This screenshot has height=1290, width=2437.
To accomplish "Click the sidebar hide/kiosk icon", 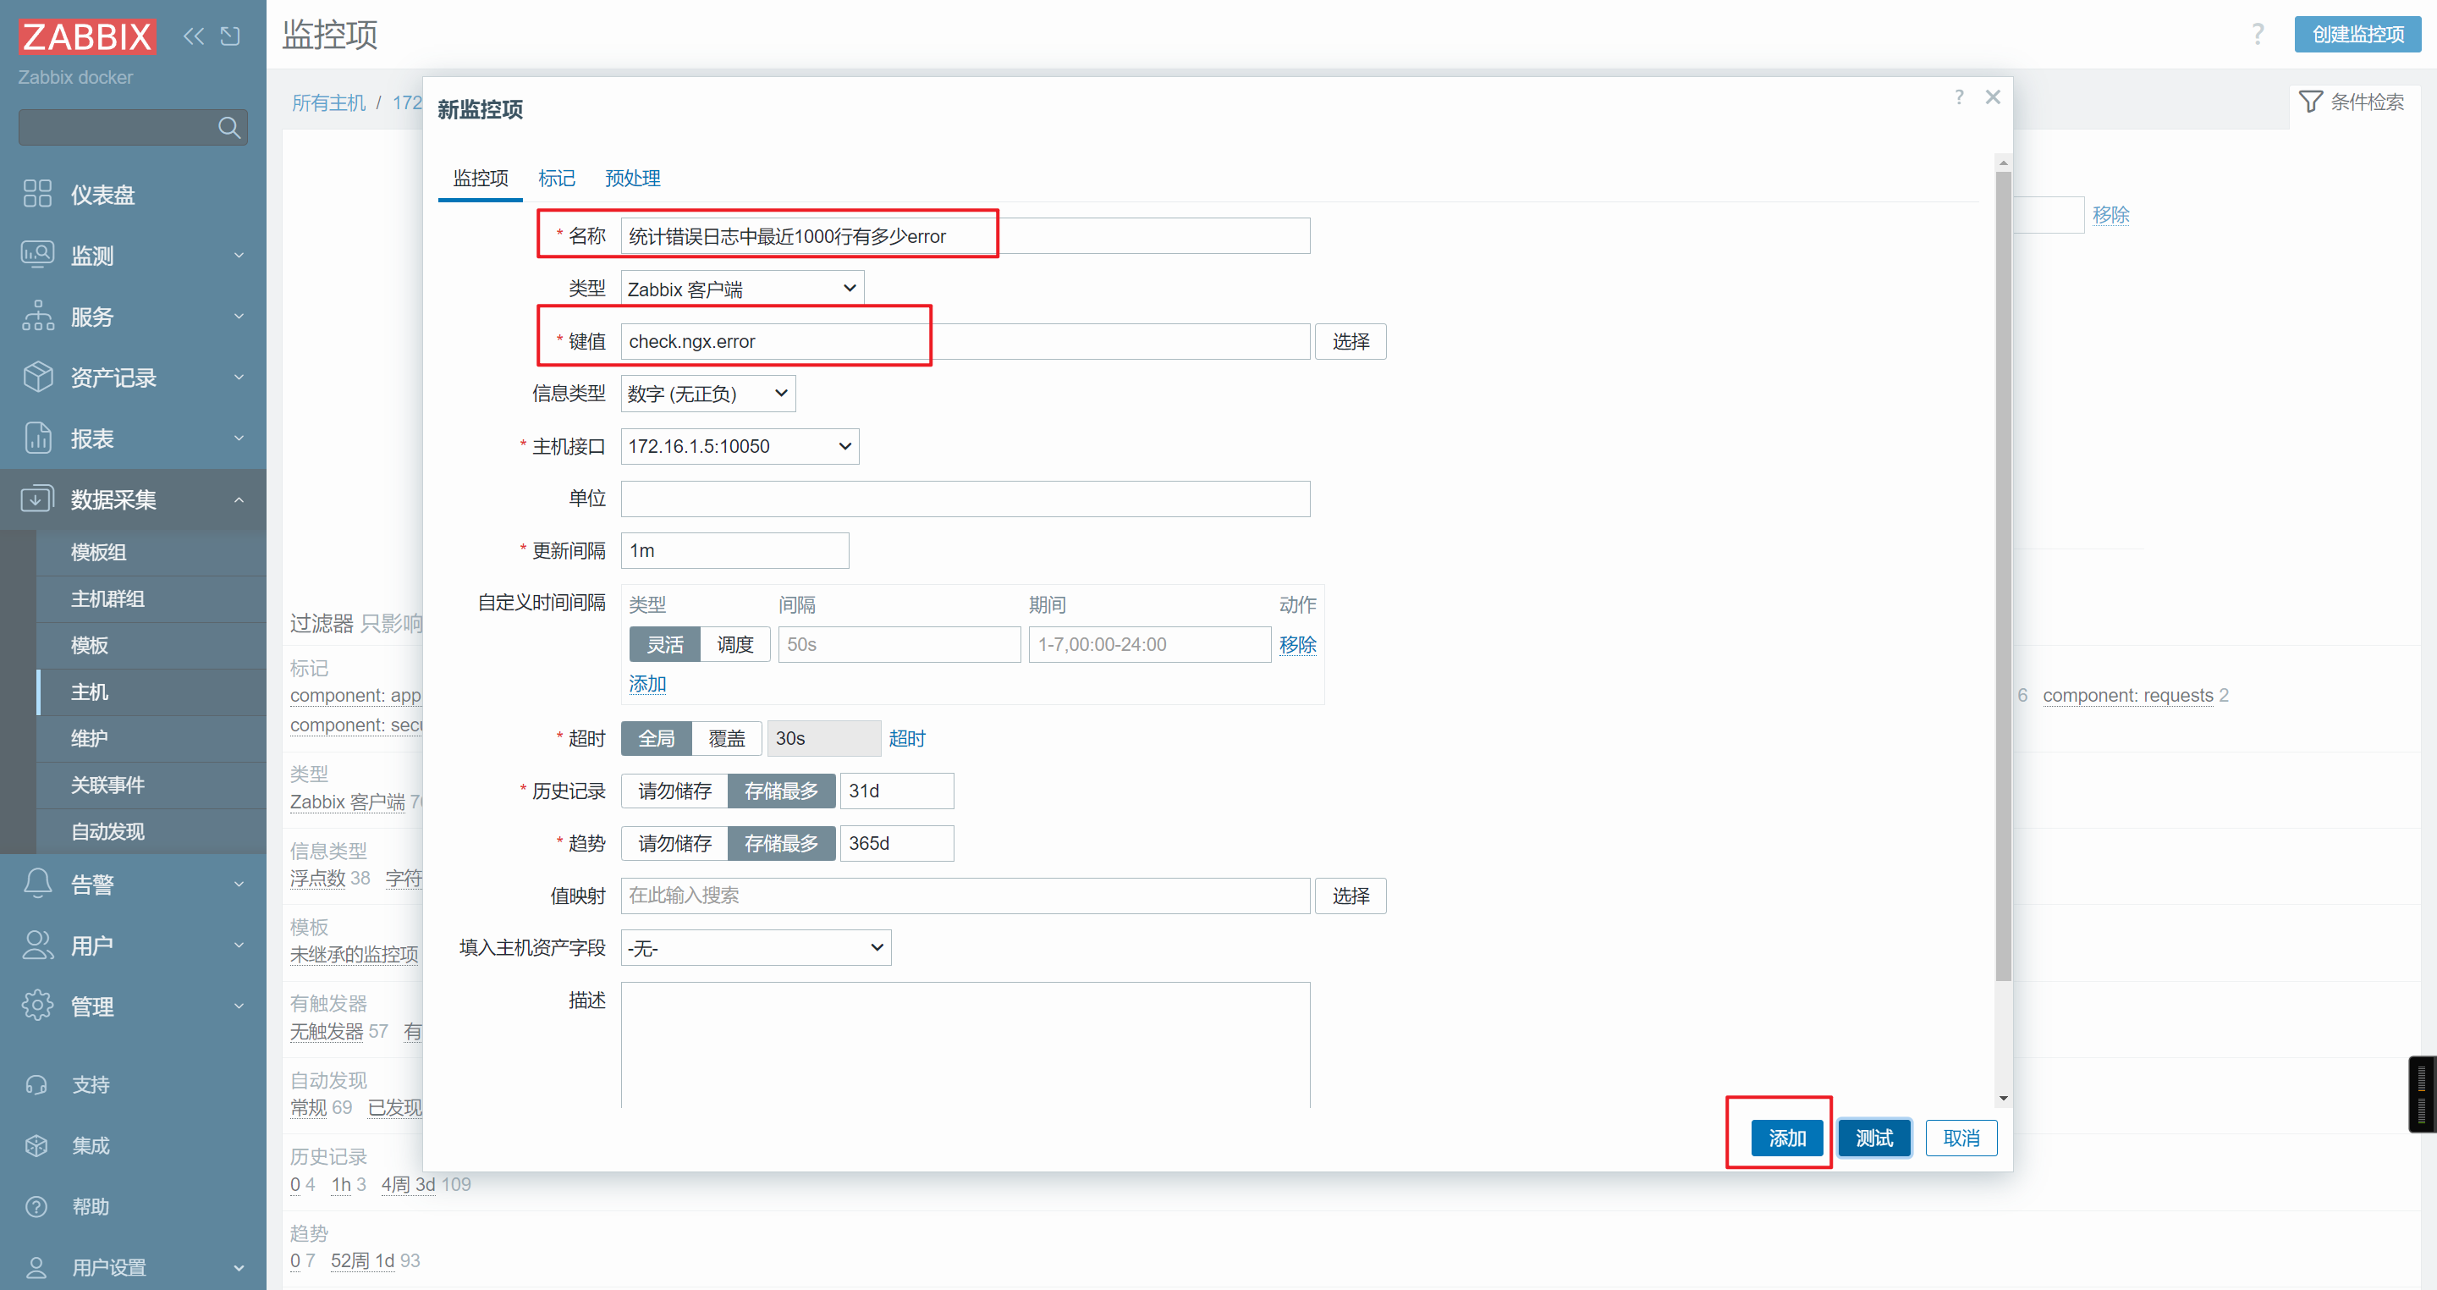I will (230, 36).
